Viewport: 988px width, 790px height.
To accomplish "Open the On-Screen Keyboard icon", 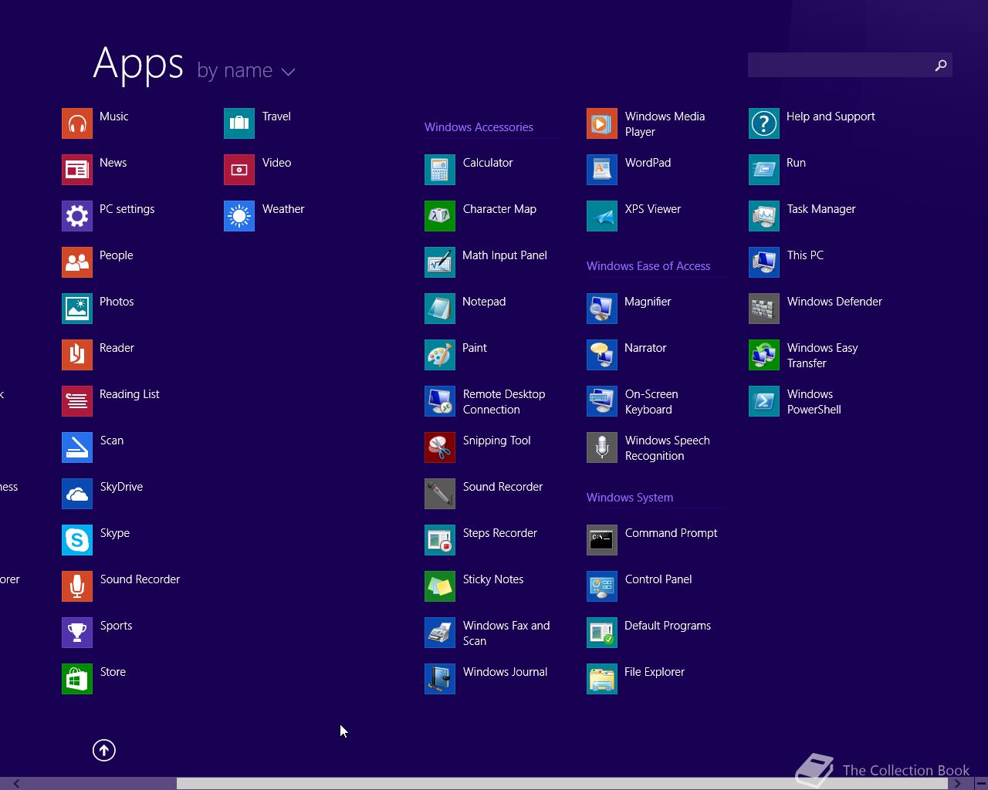I will coord(602,401).
